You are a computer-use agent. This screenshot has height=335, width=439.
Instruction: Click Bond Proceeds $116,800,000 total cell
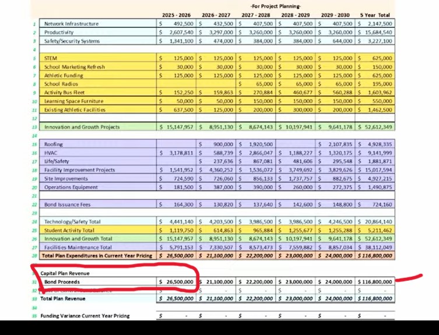tap(375, 282)
